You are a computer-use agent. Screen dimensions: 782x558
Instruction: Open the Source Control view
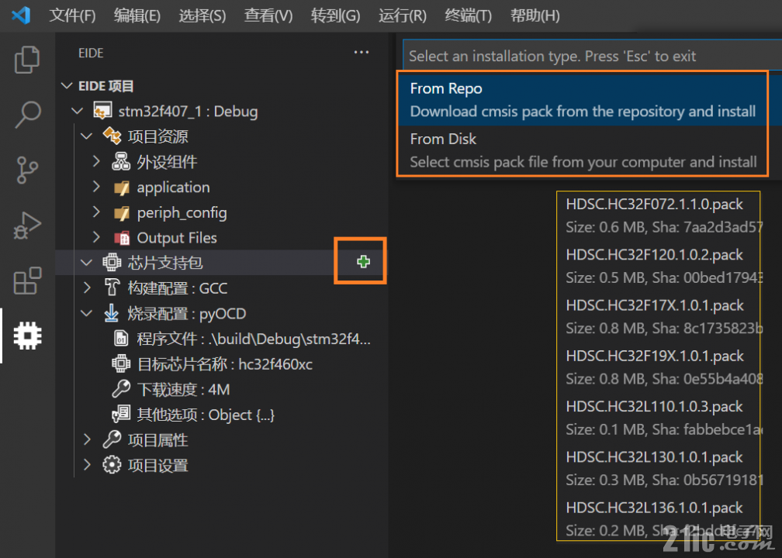click(27, 170)
